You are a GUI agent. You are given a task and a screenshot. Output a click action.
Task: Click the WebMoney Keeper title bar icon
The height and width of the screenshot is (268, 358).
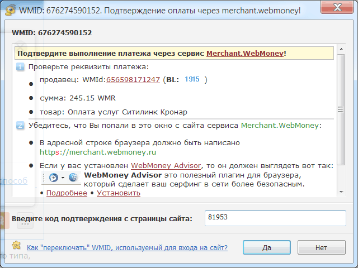click(10, 10)
